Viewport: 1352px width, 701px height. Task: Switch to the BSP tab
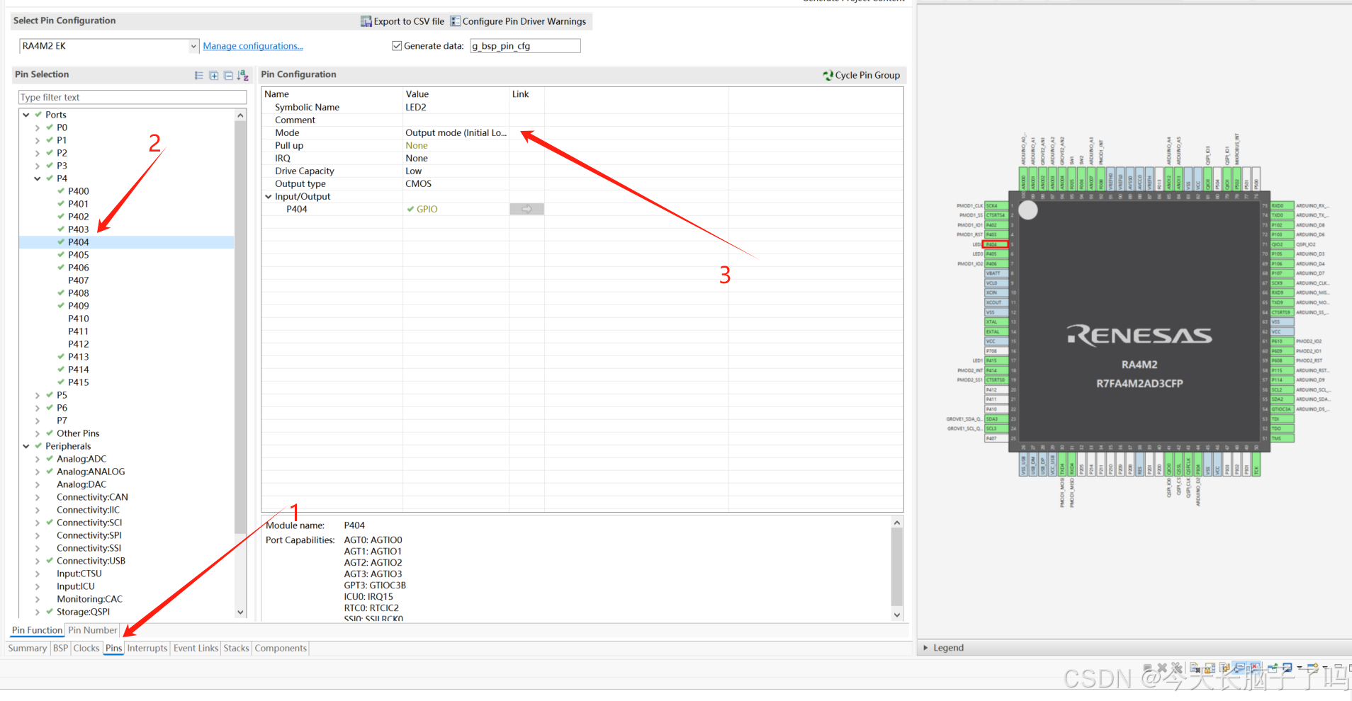point(61,648)
